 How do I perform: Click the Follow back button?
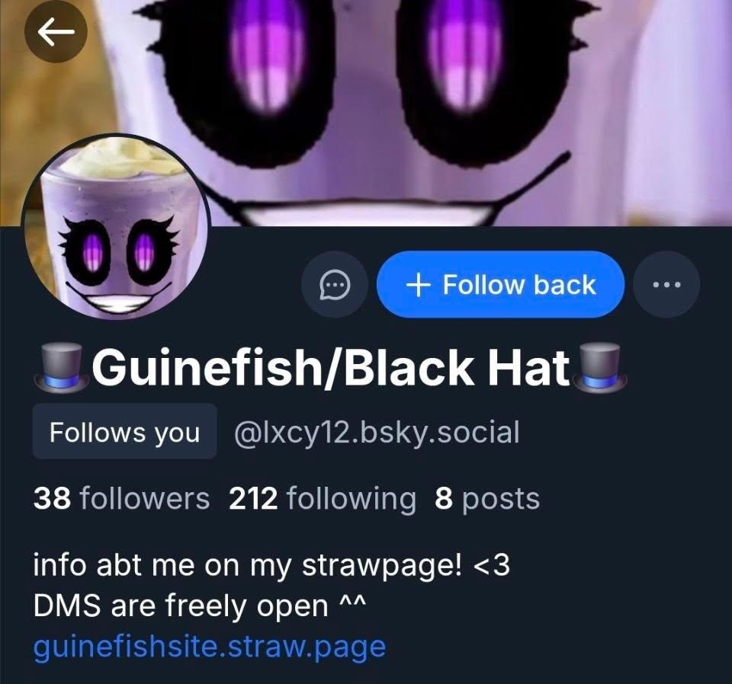pyautogui.click(x=500, y=284)
